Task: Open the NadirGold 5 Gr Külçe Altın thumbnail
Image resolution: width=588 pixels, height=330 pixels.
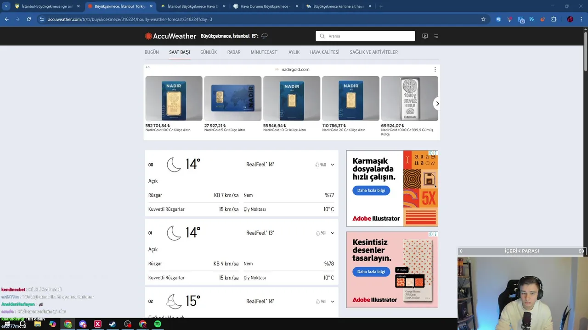Action: click(x=233, y=99)
